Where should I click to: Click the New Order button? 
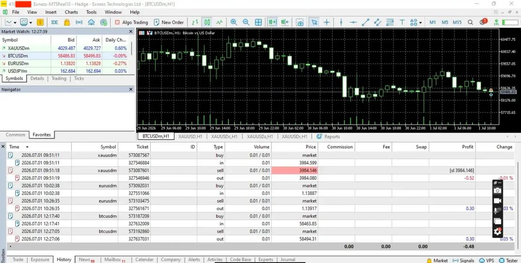pyautogui.click(x=168, y=22)
